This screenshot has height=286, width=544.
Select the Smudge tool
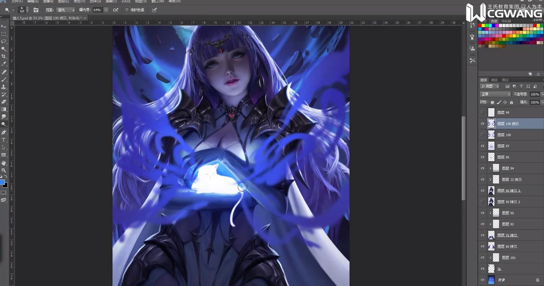coord(4,117)
